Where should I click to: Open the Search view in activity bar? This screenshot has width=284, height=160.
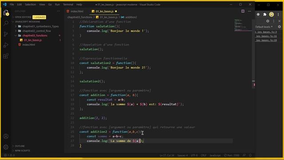tap(6, 23)
